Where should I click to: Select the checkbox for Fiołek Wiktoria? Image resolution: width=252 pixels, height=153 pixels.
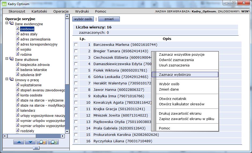(x=76, y=70)
